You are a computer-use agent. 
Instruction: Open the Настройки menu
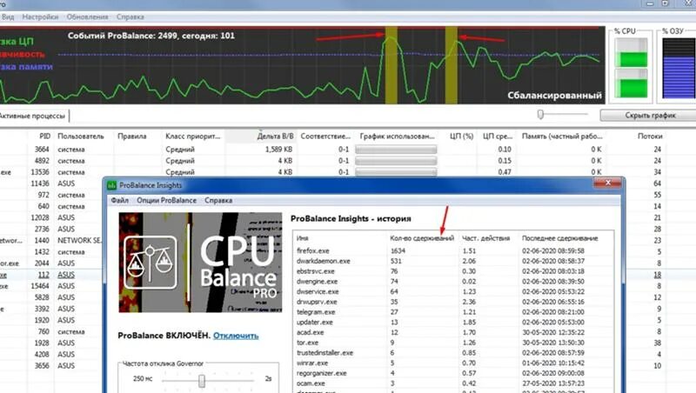(40, 17)
